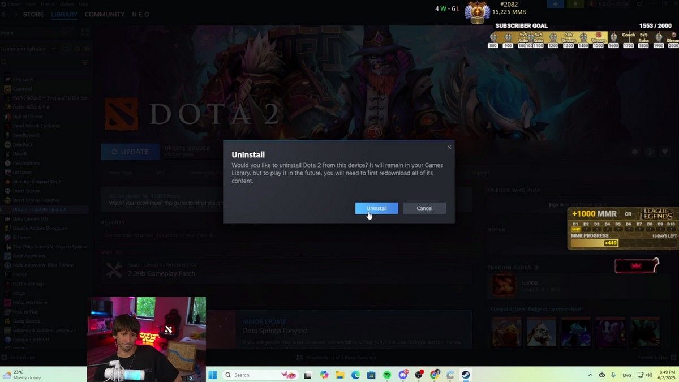Click the info icon beside the gear

point(650,152)
